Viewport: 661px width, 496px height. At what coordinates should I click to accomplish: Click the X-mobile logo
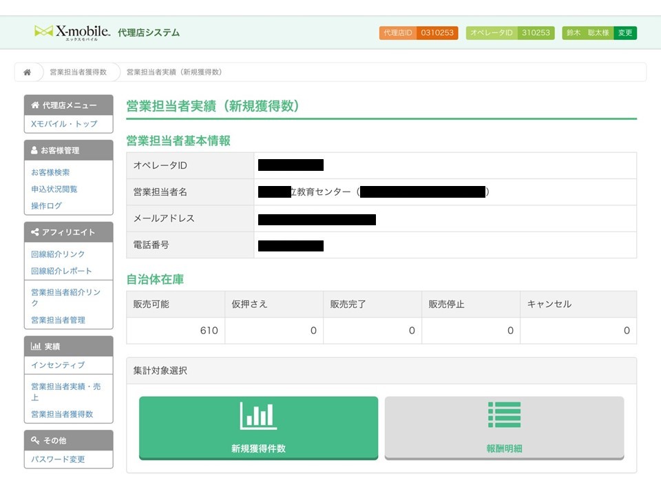[x=72, y=32]
